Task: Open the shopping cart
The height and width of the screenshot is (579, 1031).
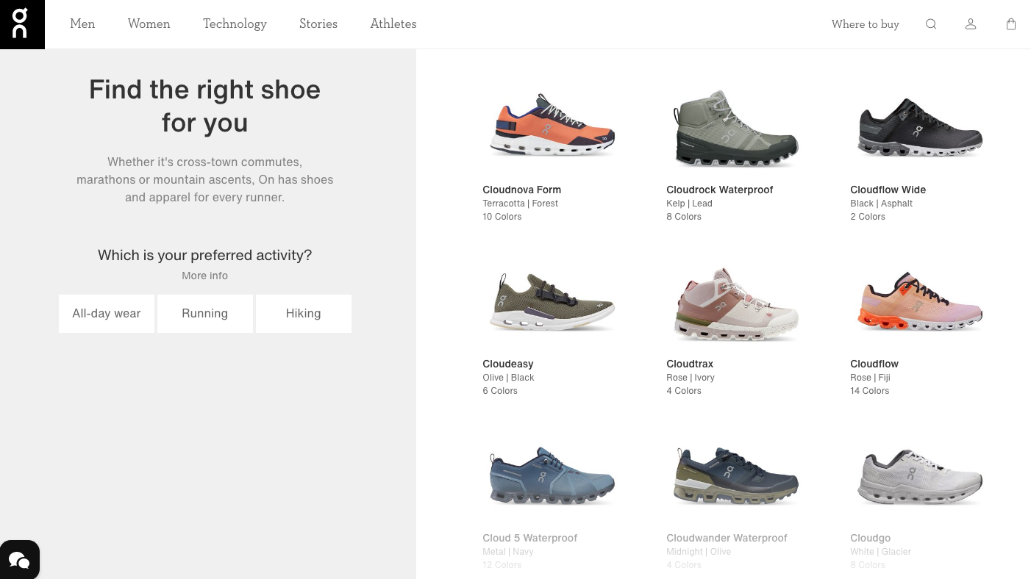Action: [1011, 24]
